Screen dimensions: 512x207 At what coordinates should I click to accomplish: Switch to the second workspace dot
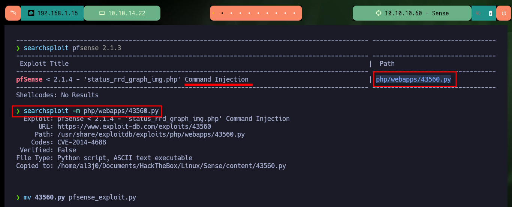coord(222,13)
